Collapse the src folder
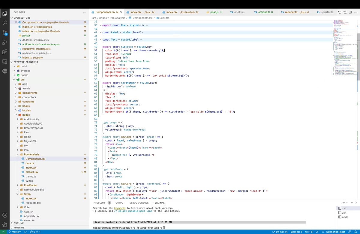The width and height of the screenshot is (360, 234). coord(22,80)
